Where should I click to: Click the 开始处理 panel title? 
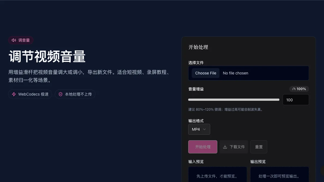click(198, 47)
